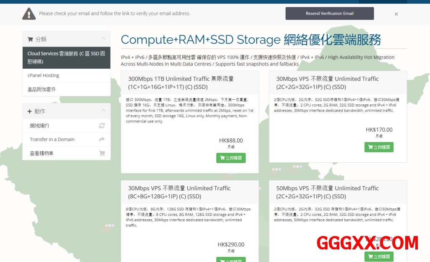
Task: Buy the HK$88.00 300Mbps 1TB plan
Action: pos(231,158)
